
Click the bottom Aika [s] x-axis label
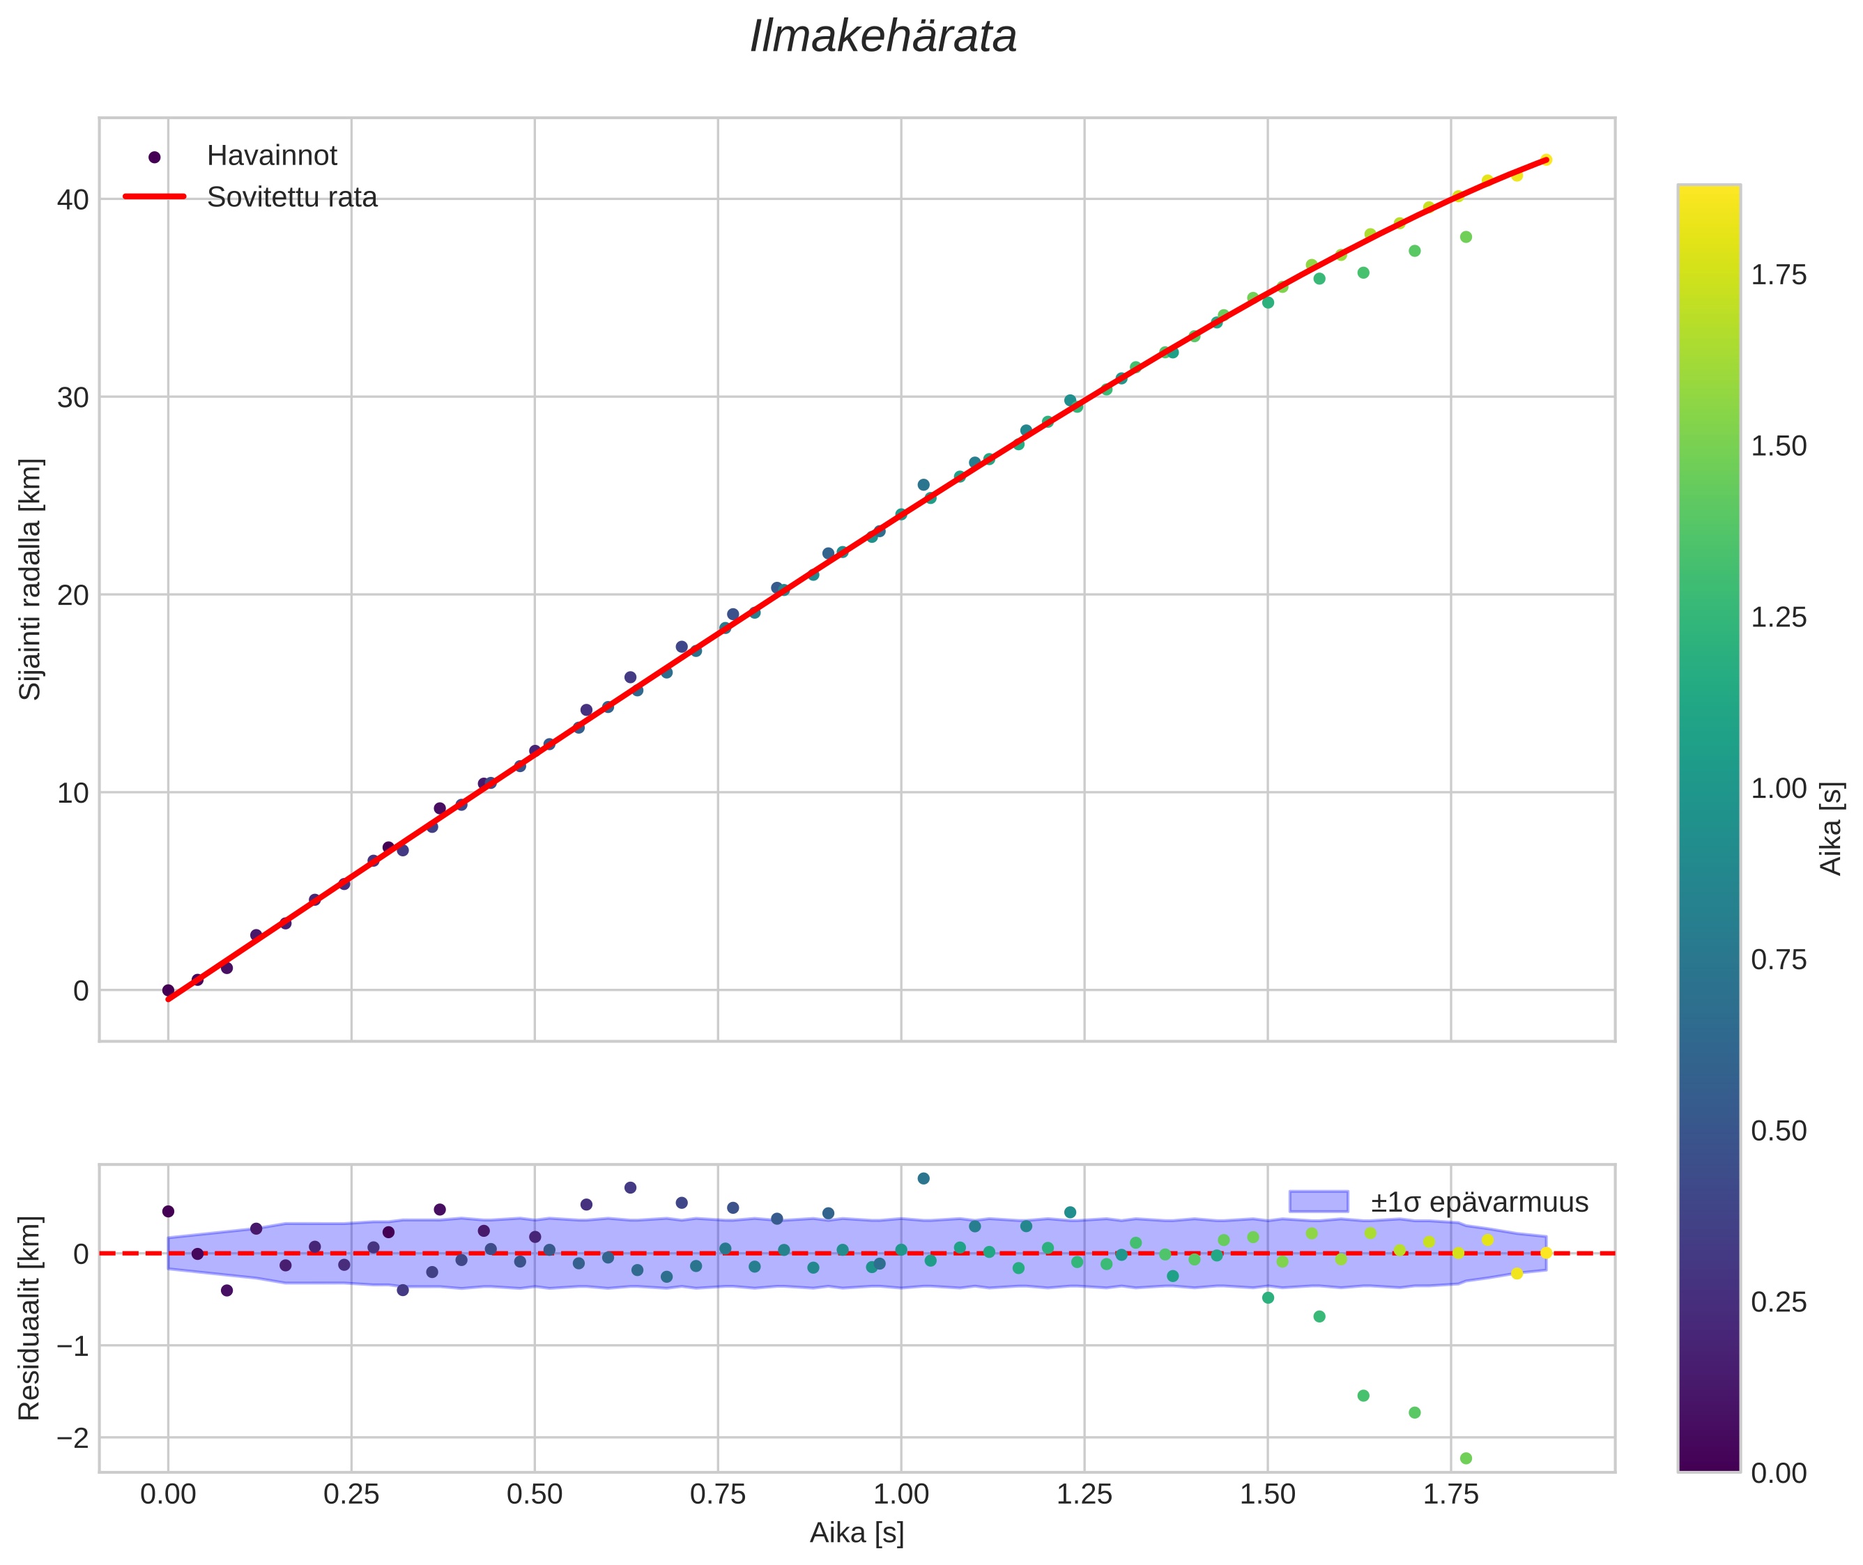click(x=857, y=1532)
